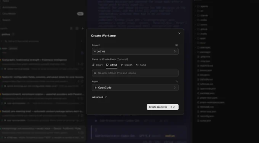Click the Create Worktree button
Image resolution: width=259 pixels, height=143 pixels.
163,107
